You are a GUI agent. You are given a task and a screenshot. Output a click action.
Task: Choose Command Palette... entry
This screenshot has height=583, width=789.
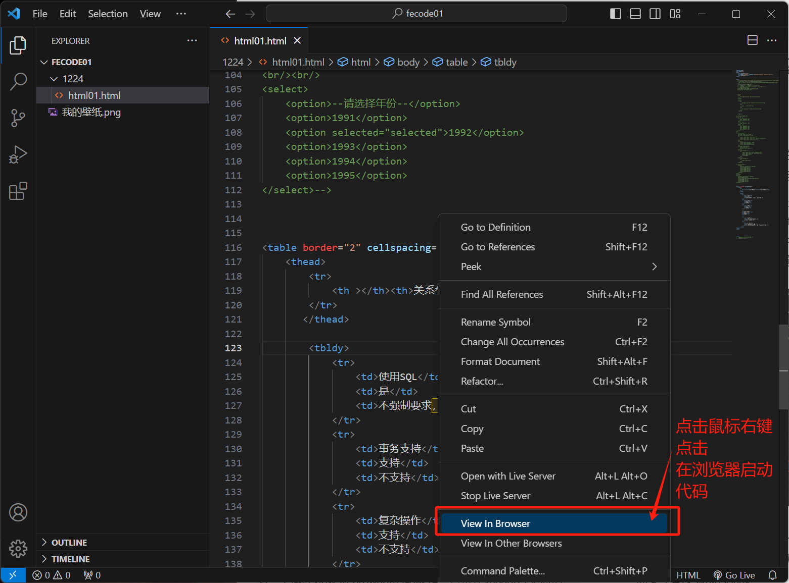[554, 571]
